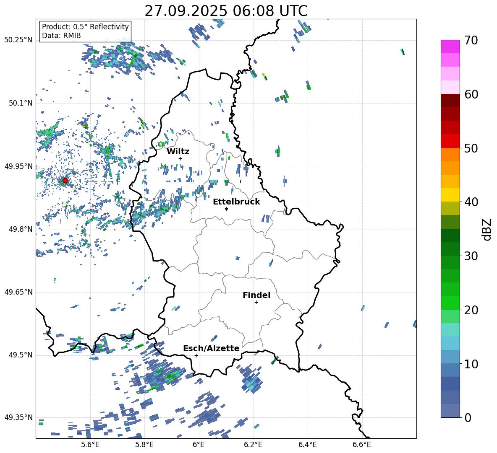Click the cross marker below Findel
Image resolution: width=497 pixels, height=453 pixels.
[256, 303]
